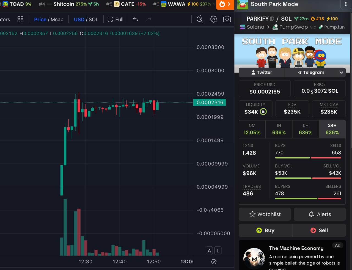
Task: Click the yellow lightning 100 badge near SOL
Action: [332, 19]
